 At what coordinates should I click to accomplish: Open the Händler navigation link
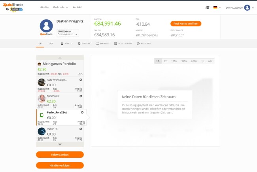pos(44,7)
